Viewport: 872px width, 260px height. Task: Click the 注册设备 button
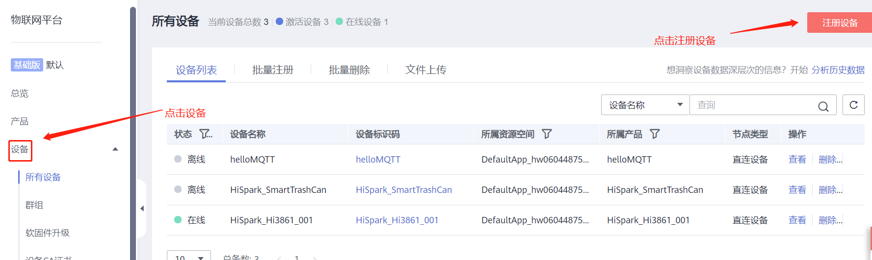point(839,23)
